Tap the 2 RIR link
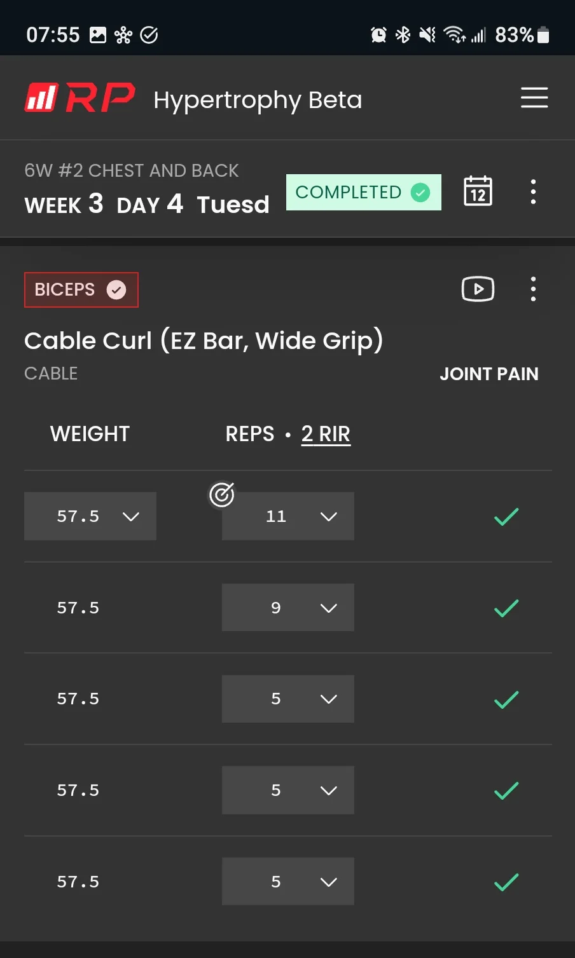 pyautogui.click(x=326, y=434)
